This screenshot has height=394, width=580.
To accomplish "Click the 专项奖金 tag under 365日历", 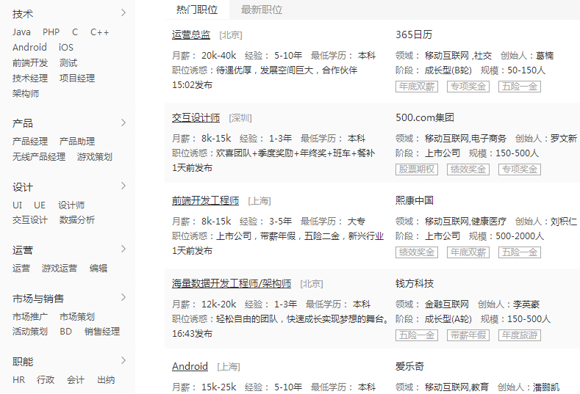I will (468, 87).
